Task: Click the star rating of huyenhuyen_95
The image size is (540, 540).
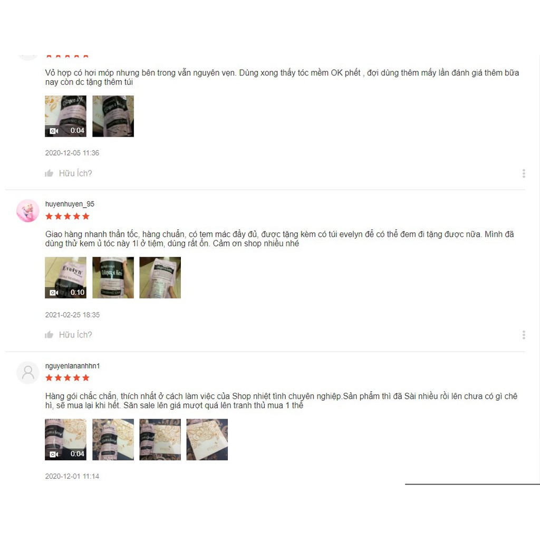Action: pyautogui.click(x=67, y=216)
